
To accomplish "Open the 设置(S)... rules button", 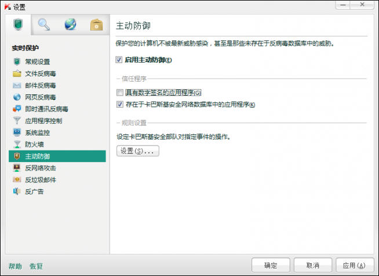I will point(138,151).
